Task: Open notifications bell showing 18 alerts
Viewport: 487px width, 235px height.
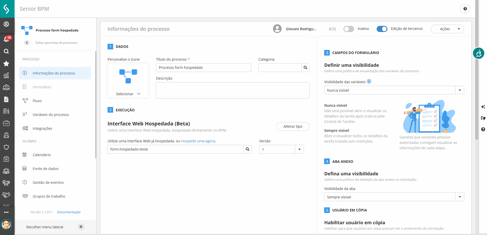Action: (6, 39)
